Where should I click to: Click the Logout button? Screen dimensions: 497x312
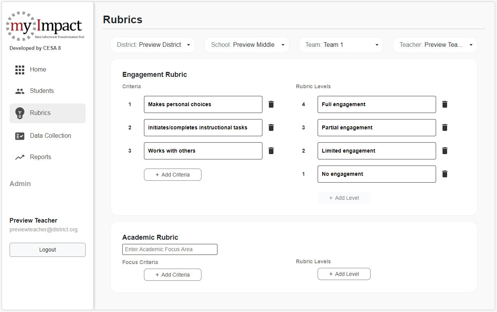tap(48, 250)
